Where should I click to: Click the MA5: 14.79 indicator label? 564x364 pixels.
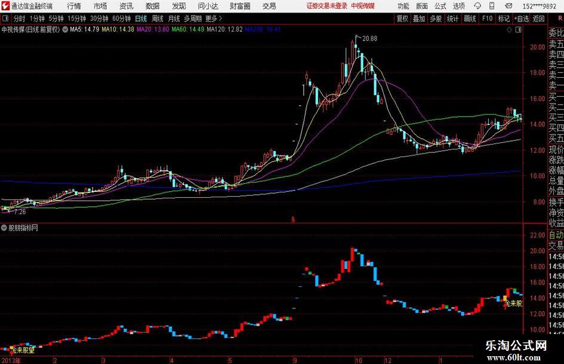pos(84,29)
